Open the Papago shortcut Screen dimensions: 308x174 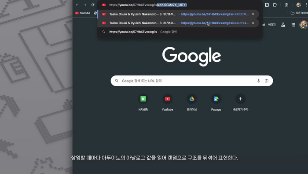click(x=216, y=102)
